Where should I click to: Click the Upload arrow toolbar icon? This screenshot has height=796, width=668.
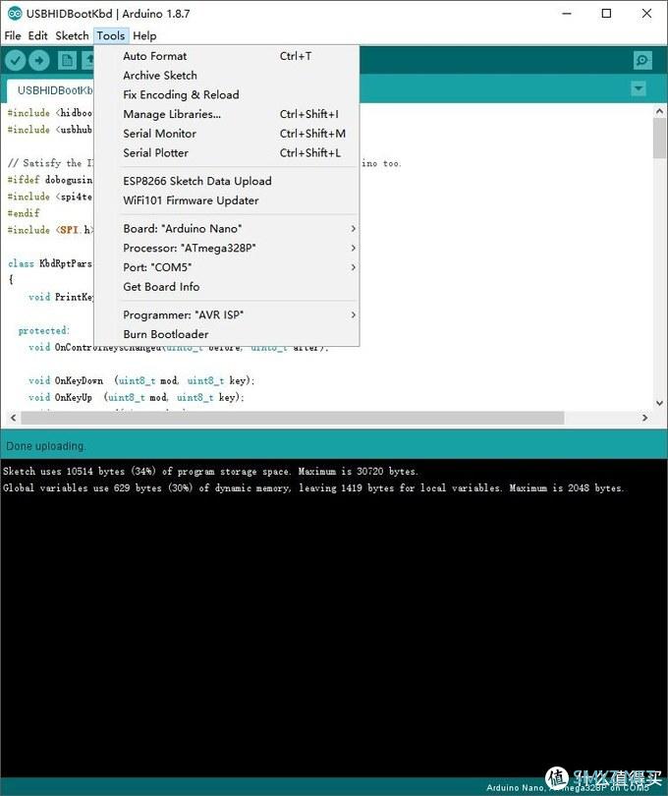39,60
